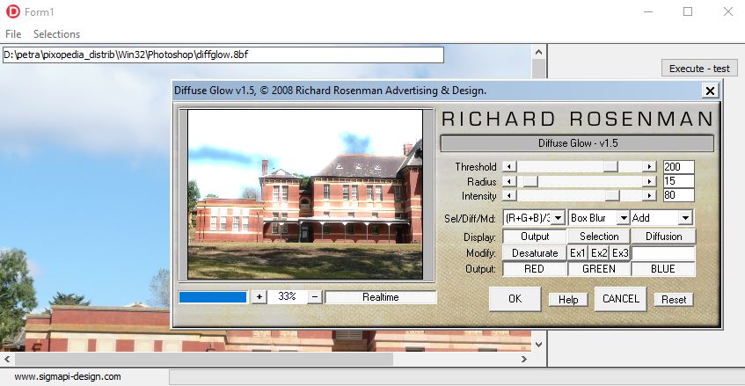745x386 pixels.
Task: Click the 33% zoom level value
Action: (x=287, y=296)
